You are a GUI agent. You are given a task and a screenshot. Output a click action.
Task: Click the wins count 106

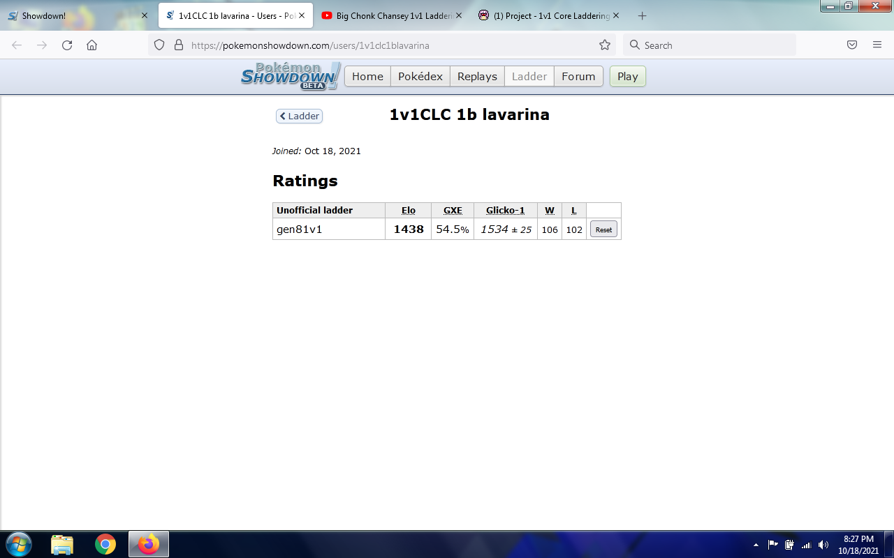pos(550,229)
